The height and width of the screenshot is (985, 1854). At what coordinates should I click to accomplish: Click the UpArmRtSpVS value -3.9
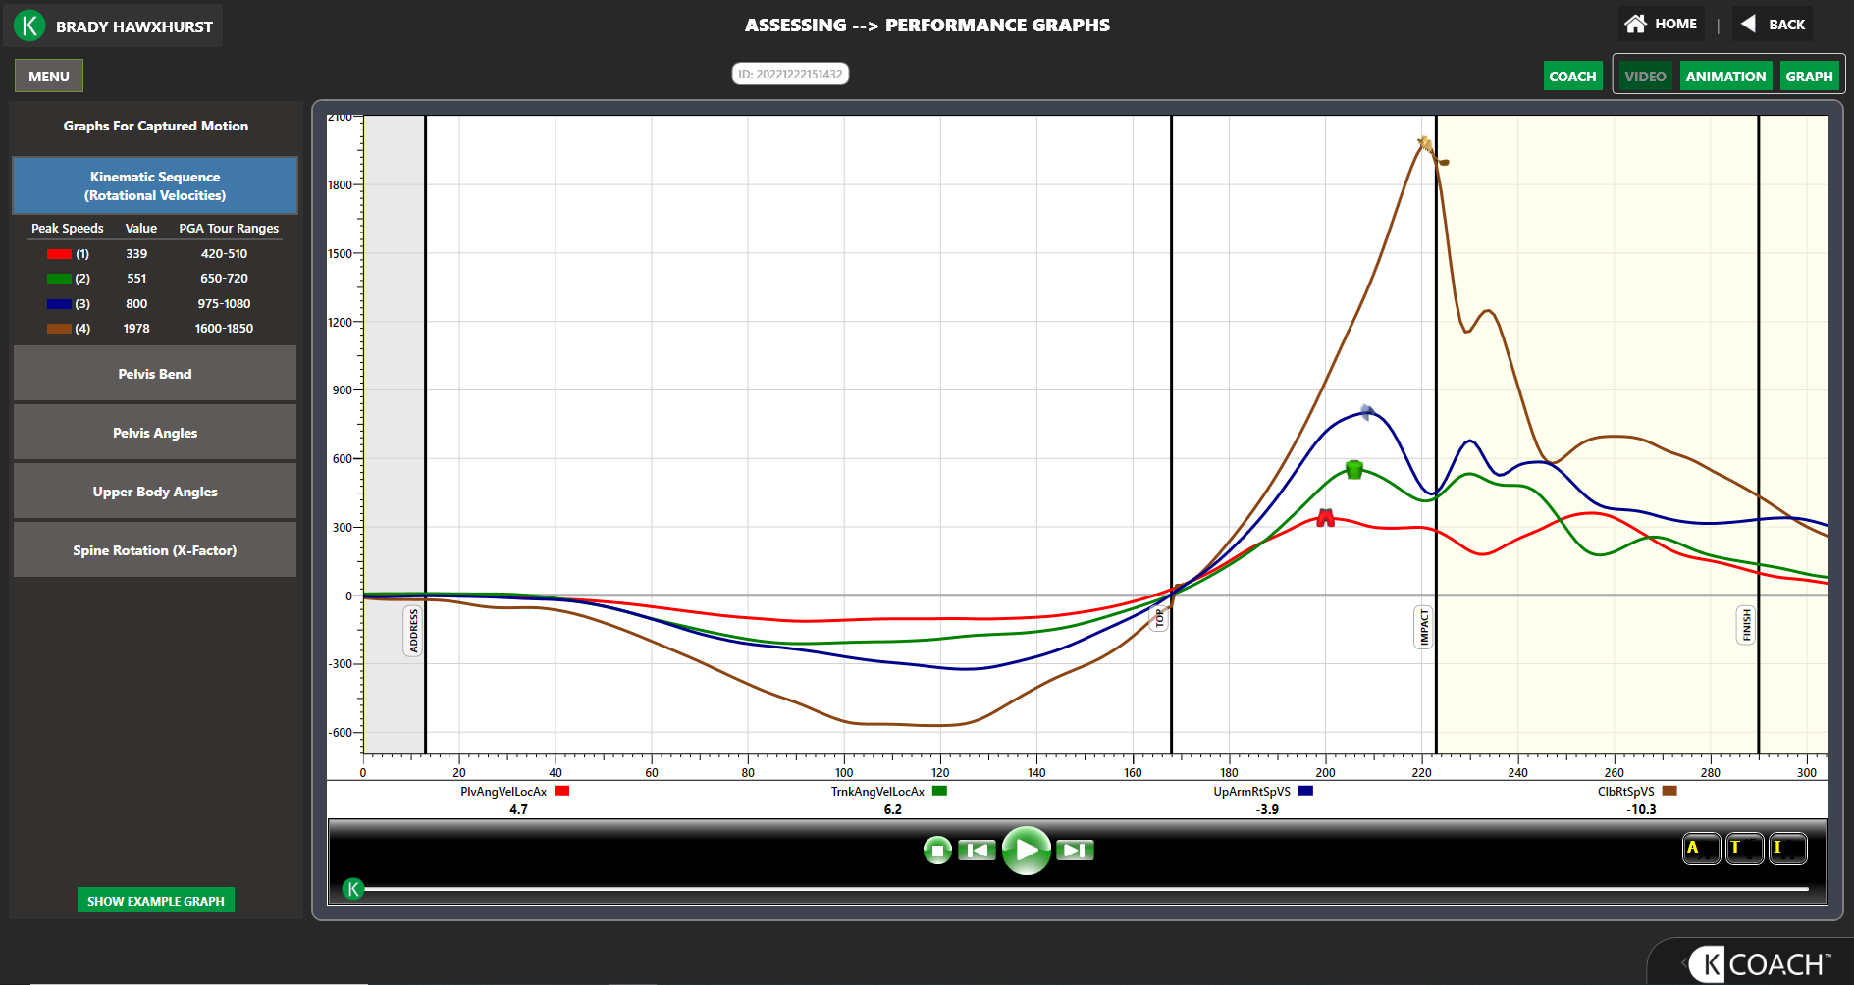tap(1267, 809)
